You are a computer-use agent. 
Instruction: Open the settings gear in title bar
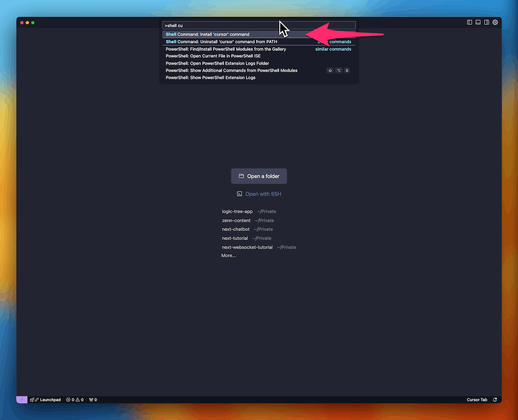(495, 22)
